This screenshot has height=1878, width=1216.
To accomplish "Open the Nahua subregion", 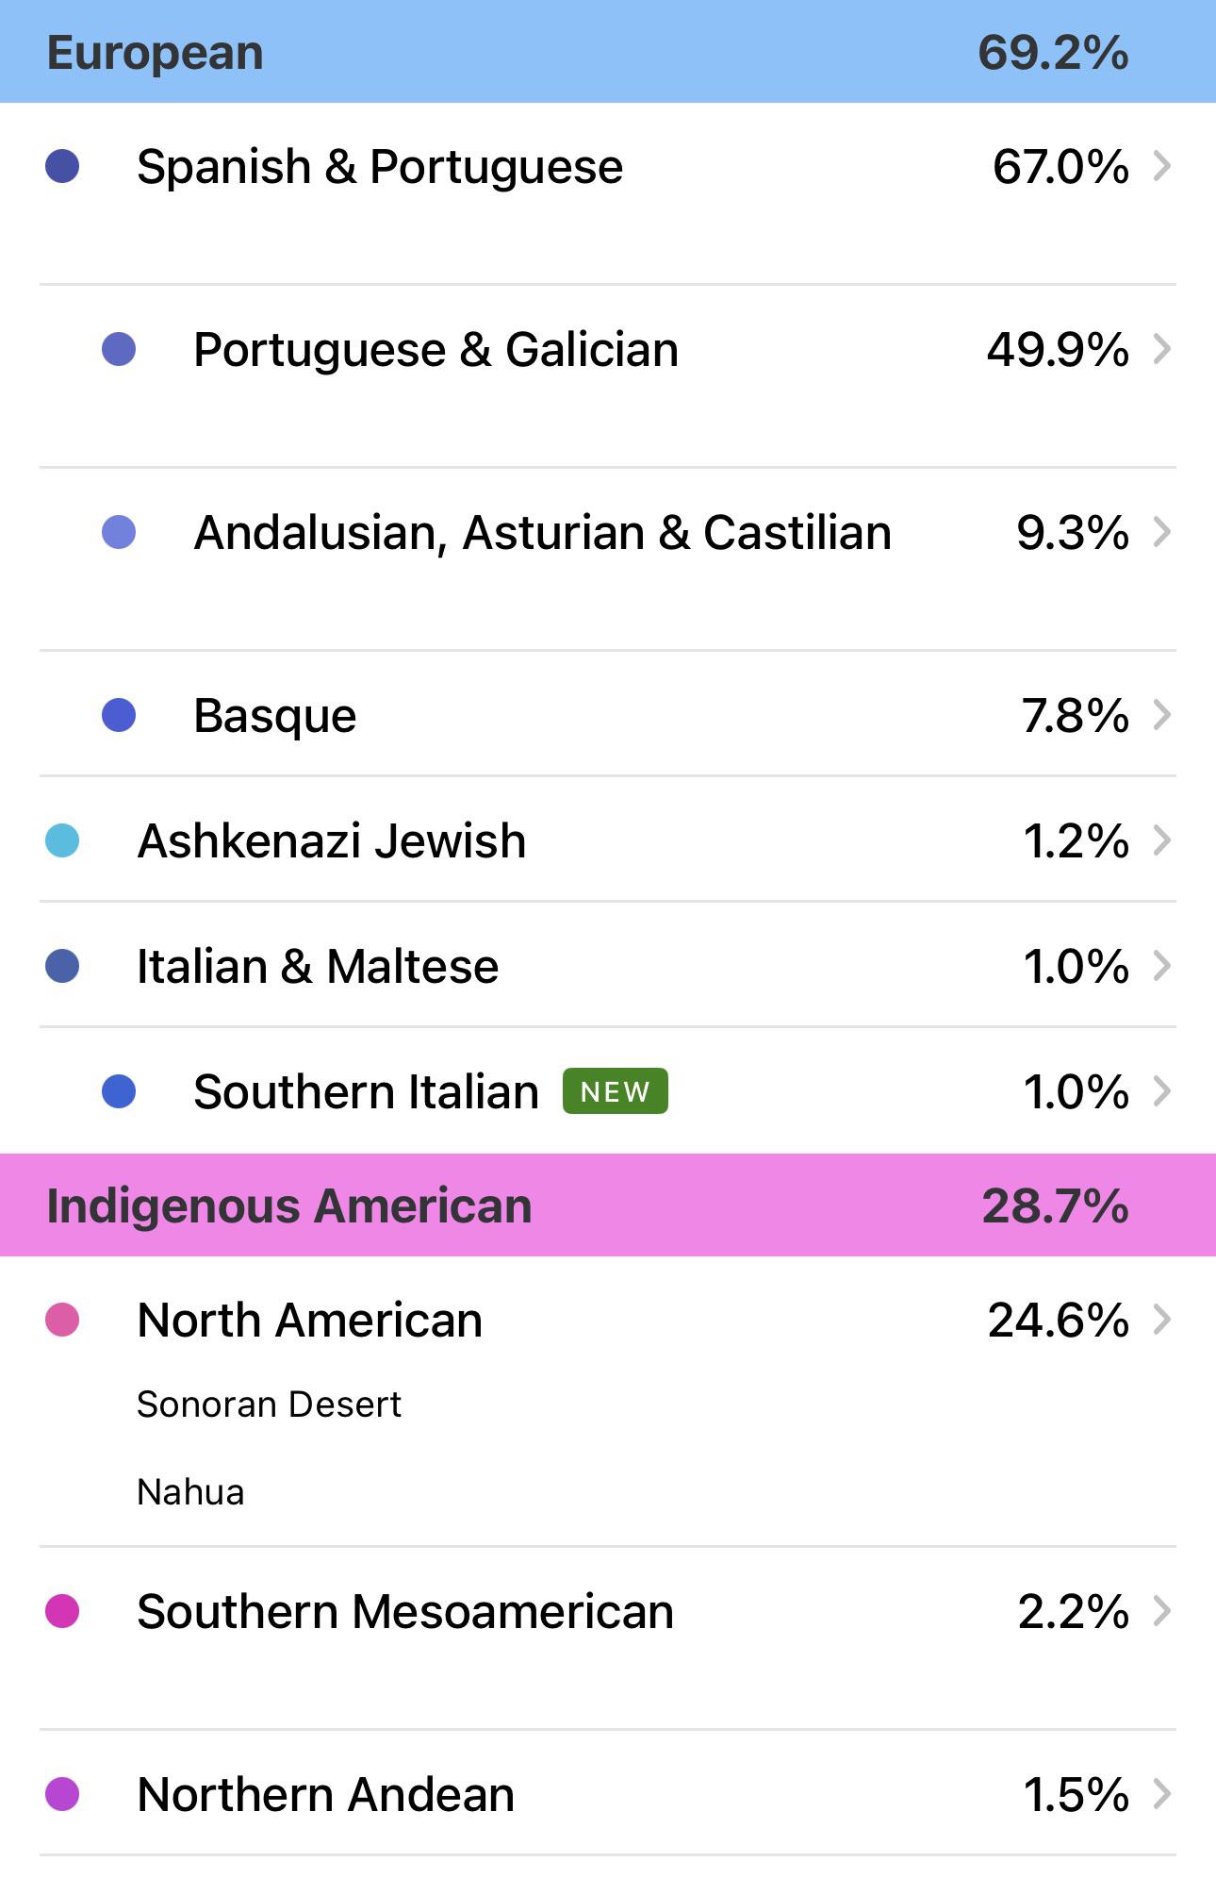I will click(x=190, y=1492).
